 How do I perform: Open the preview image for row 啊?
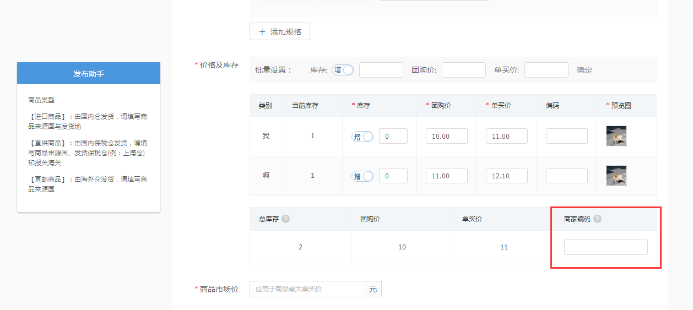click(x=616, y=176)
